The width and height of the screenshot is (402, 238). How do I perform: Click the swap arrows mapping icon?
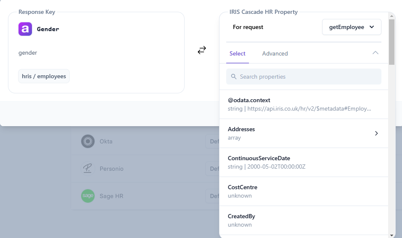(202, 50)
